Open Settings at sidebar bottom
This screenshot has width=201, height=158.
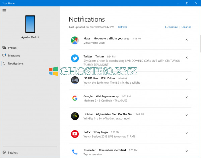(x=30, y=153)
